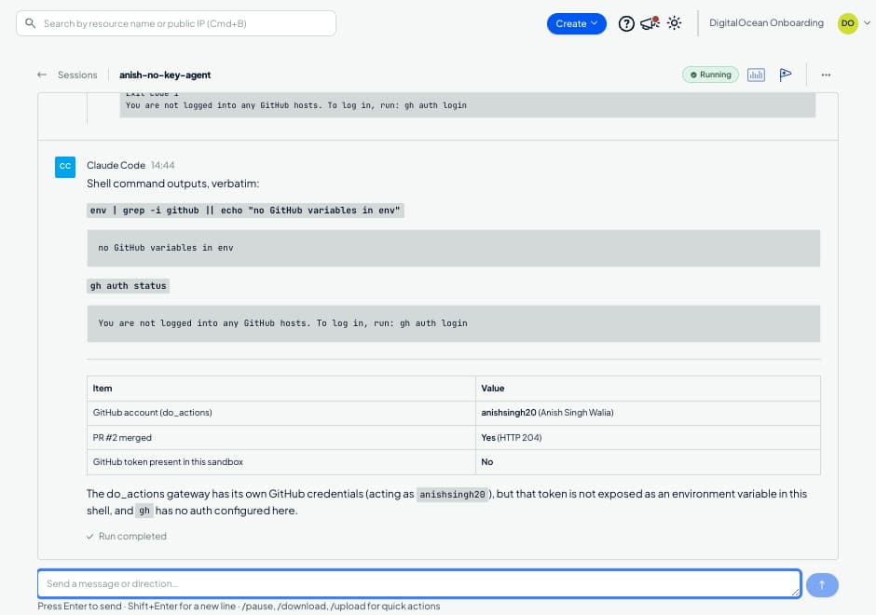Image resolution: width=876 pixels, height=615 pixels.
Task: Select DigitalOcean Onboarding team name
Action: point(766,23)
